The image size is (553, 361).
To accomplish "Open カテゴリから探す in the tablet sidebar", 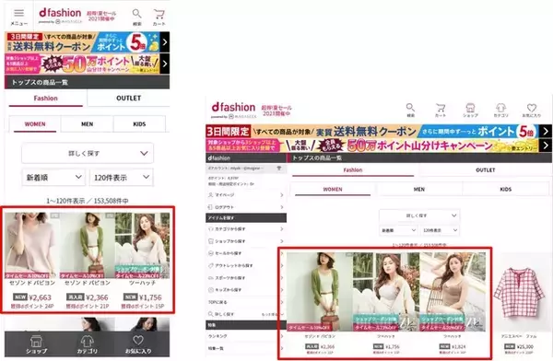I will pos(246,229).
